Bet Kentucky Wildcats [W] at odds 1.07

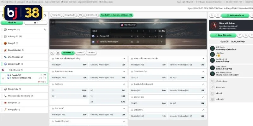coord(108,65)
